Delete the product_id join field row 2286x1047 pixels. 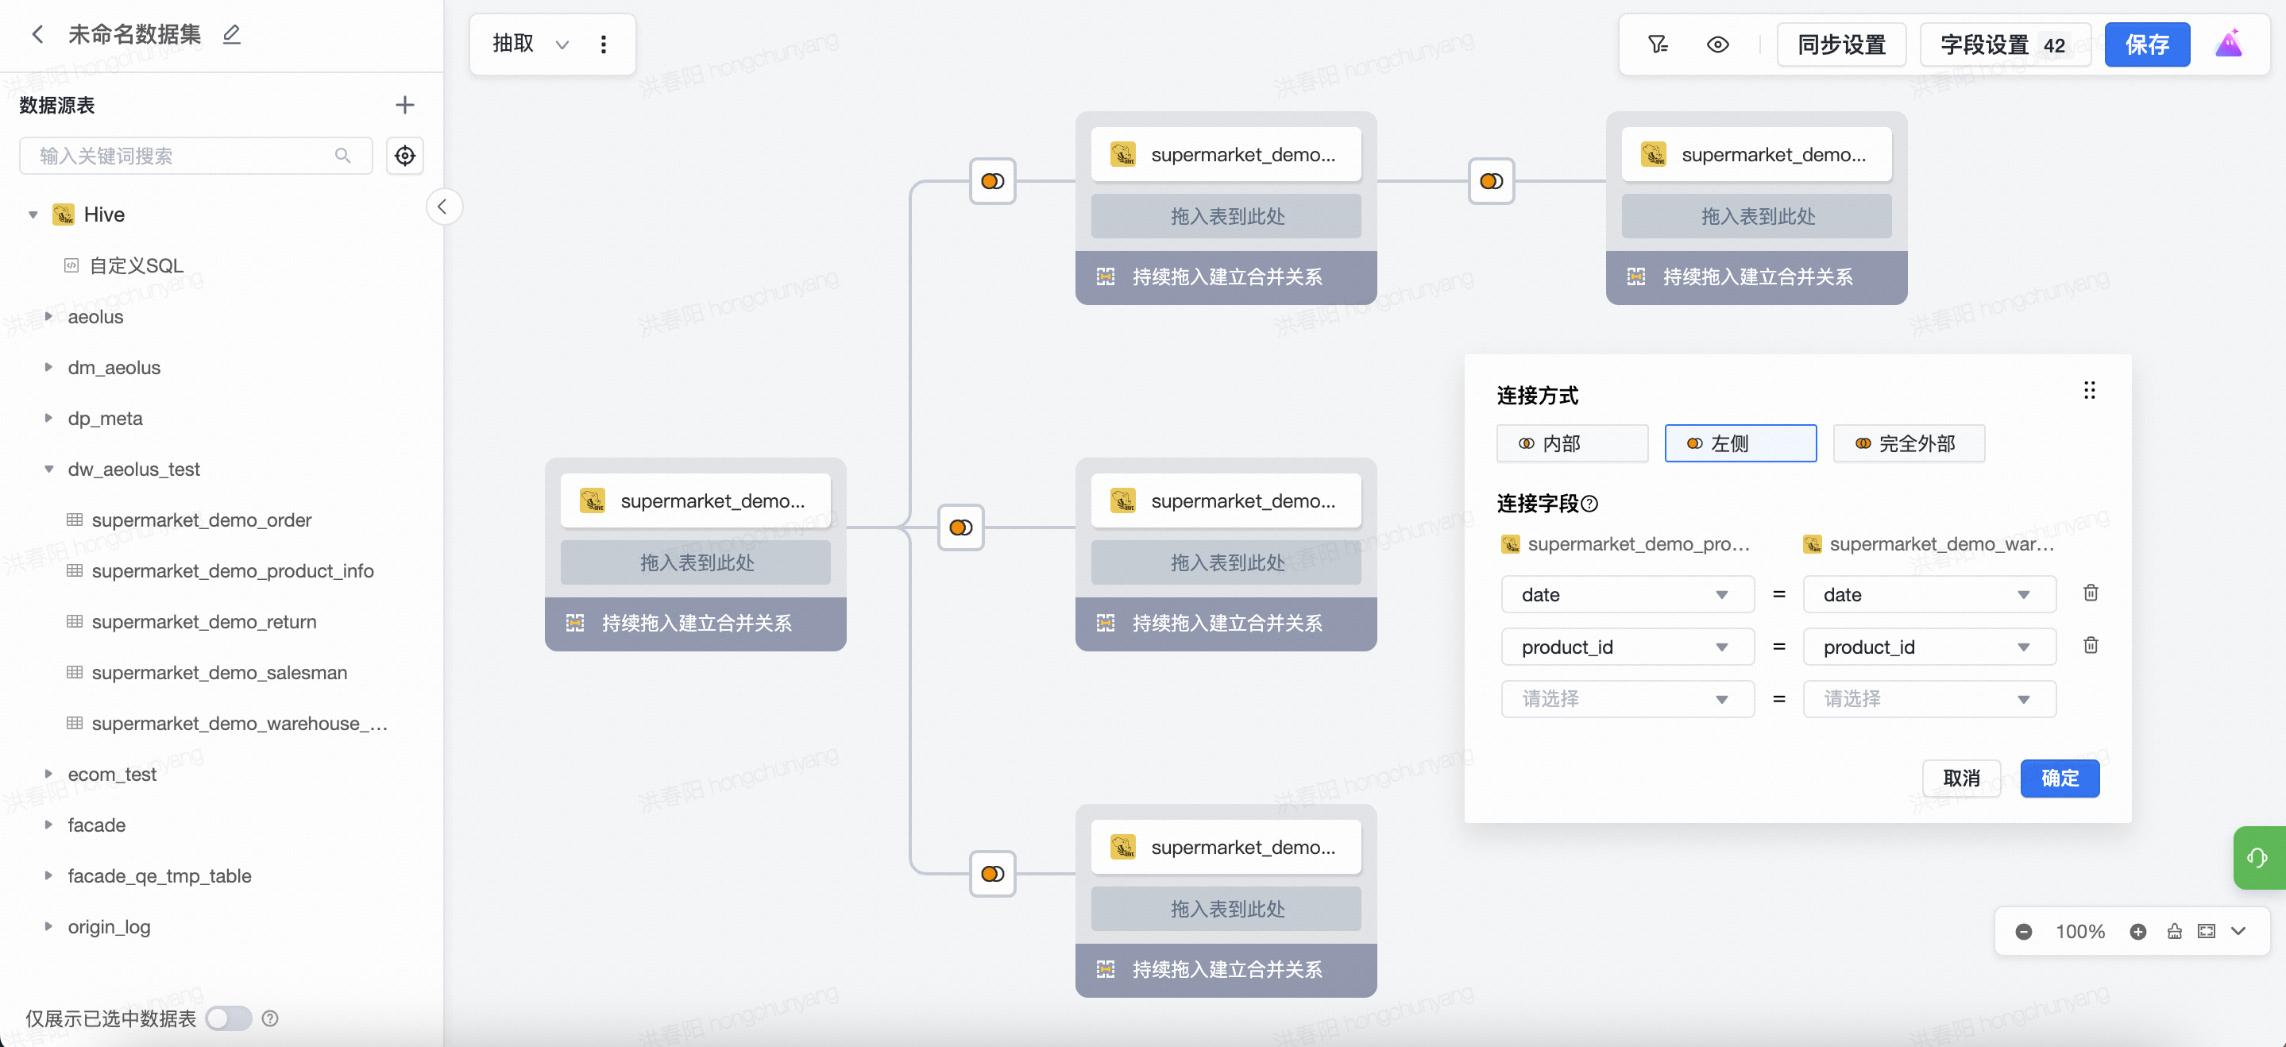click(2090, 645)
